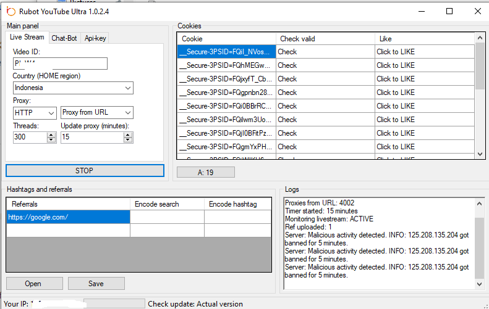Viewport: 489px width, 309px height.
Task: Click the Logs panel scroll down arrow
Action: point(480,284)
